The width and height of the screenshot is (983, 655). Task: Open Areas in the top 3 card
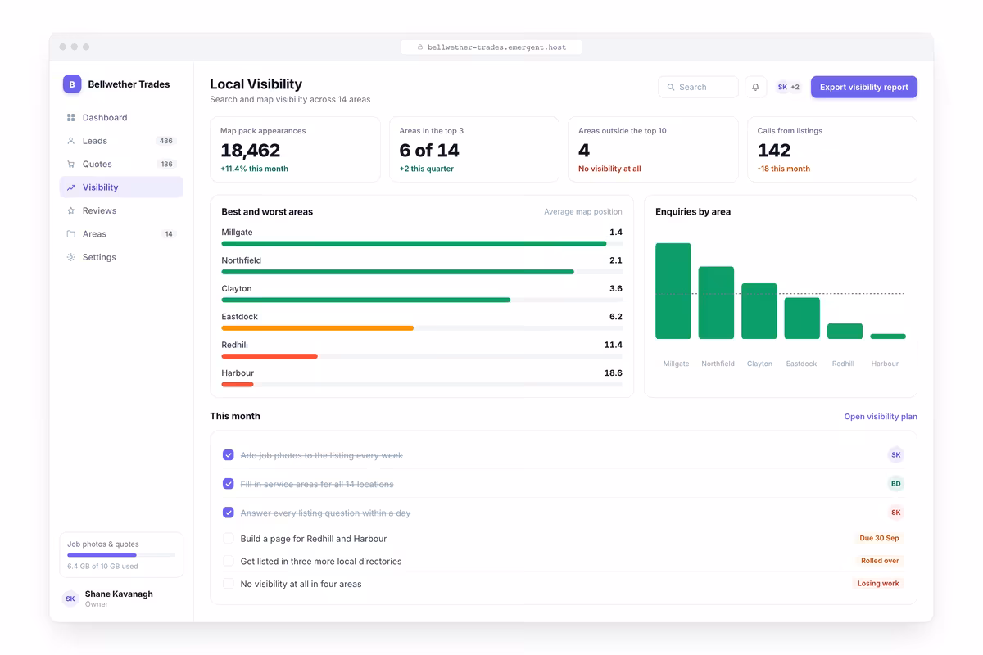[474, 149]
